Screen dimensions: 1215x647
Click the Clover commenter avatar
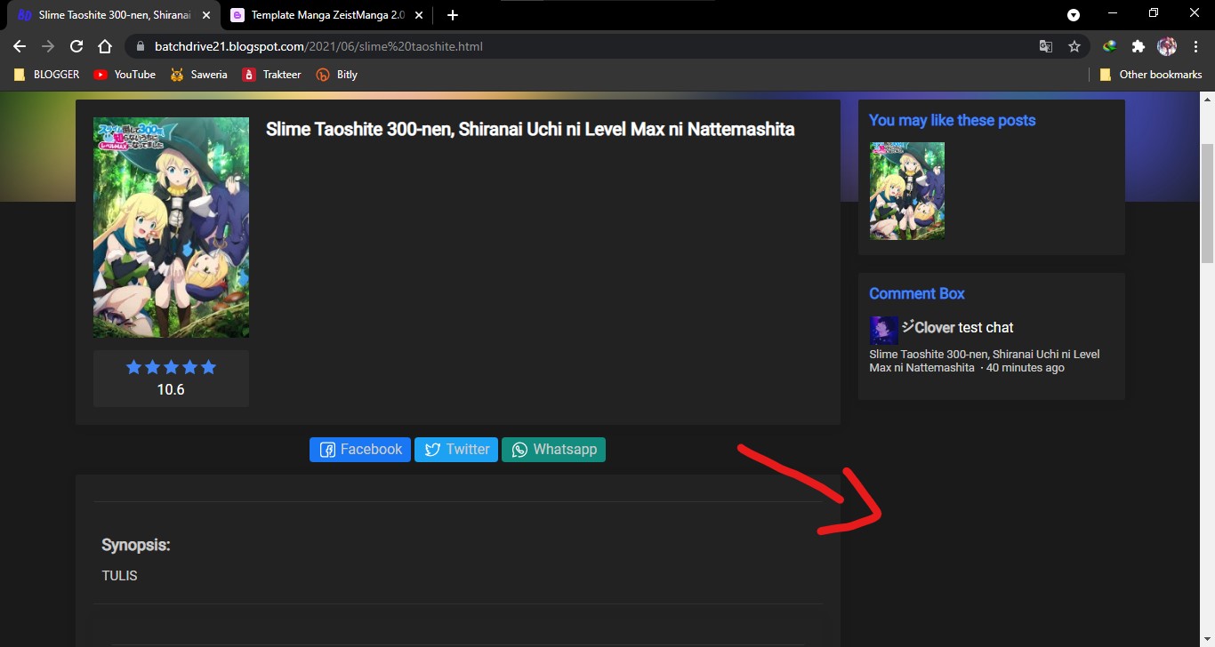884,331
